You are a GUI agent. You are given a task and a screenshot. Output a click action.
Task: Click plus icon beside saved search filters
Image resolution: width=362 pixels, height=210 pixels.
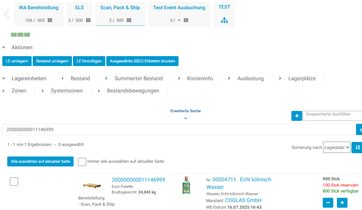(x=297, y=116)
